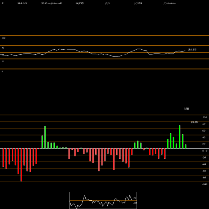Click the SI & MR header label
209x209 pixels.
click(22, 3)
